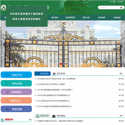Viewport: 125px width, 125px height.
Task: Click the 设为首页 link at the top
Action: tap(121, 2)
